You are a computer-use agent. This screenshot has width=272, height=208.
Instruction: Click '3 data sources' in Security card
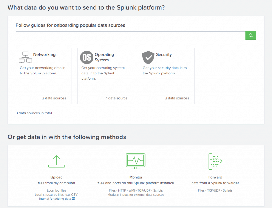tap(177, 98)
